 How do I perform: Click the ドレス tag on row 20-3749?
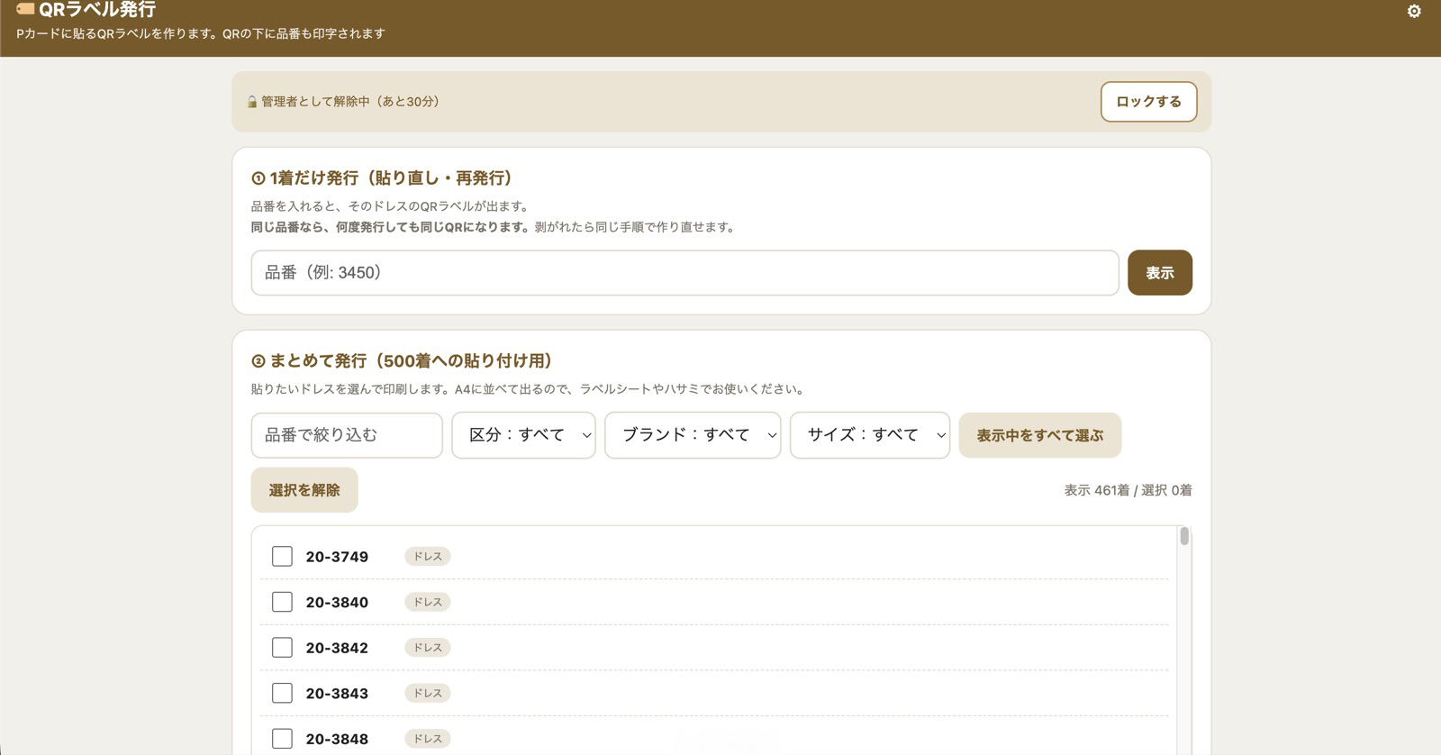tap(427, 557)
